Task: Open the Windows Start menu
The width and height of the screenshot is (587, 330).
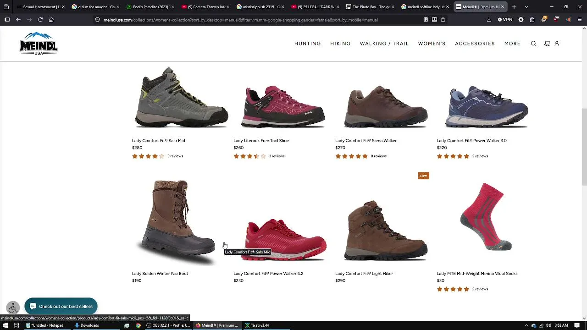Action: 5,325
